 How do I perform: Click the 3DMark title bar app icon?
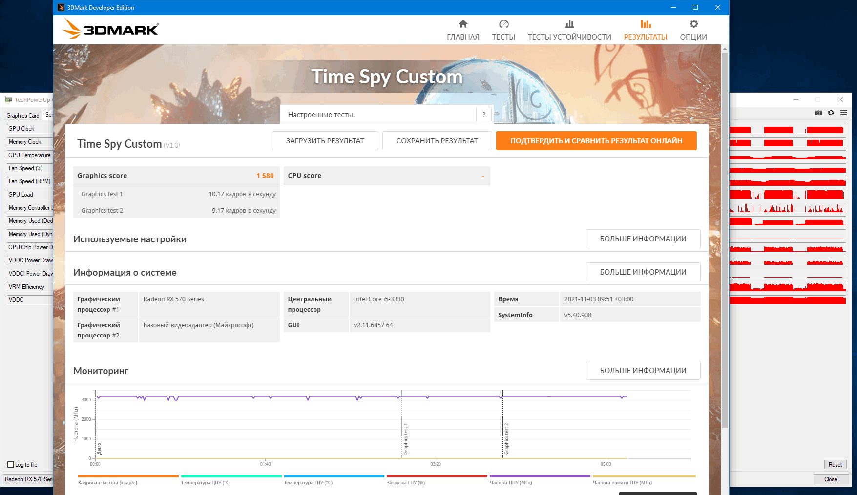pos(61,7)
